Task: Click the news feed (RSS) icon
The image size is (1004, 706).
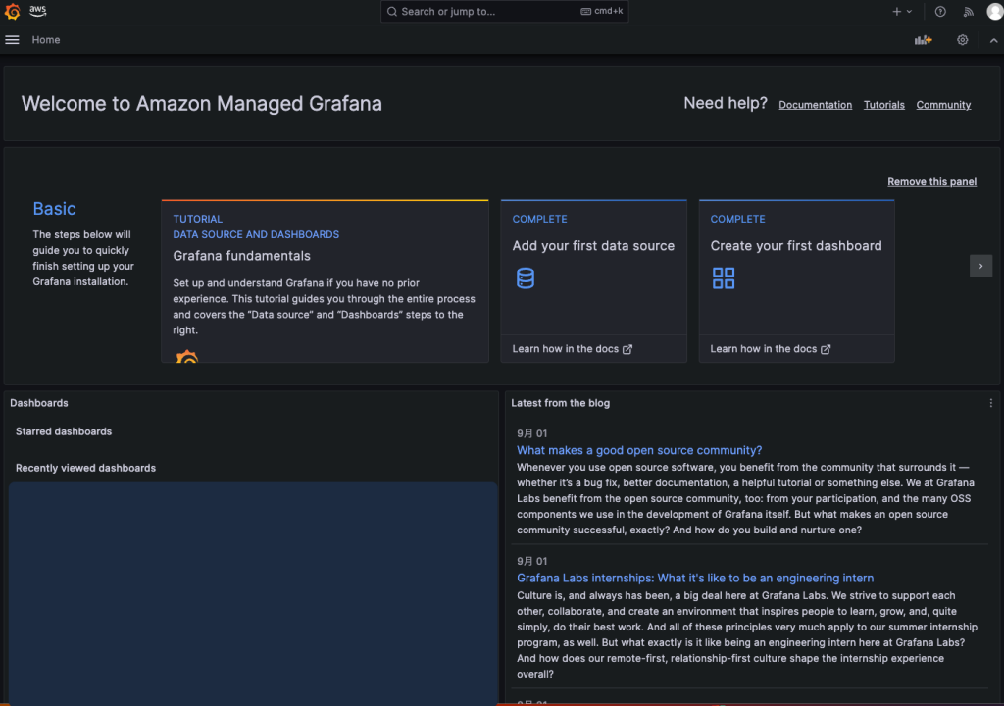Action: click(968, 11)
